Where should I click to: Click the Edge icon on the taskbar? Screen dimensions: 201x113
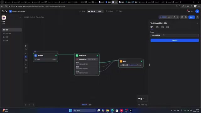[x=112, y=110]
